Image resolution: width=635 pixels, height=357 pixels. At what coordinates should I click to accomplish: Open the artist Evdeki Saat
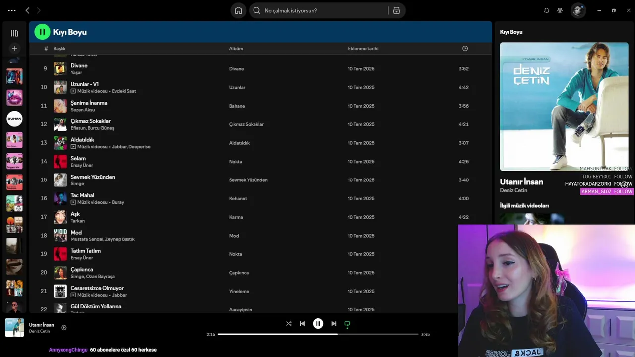124,91
